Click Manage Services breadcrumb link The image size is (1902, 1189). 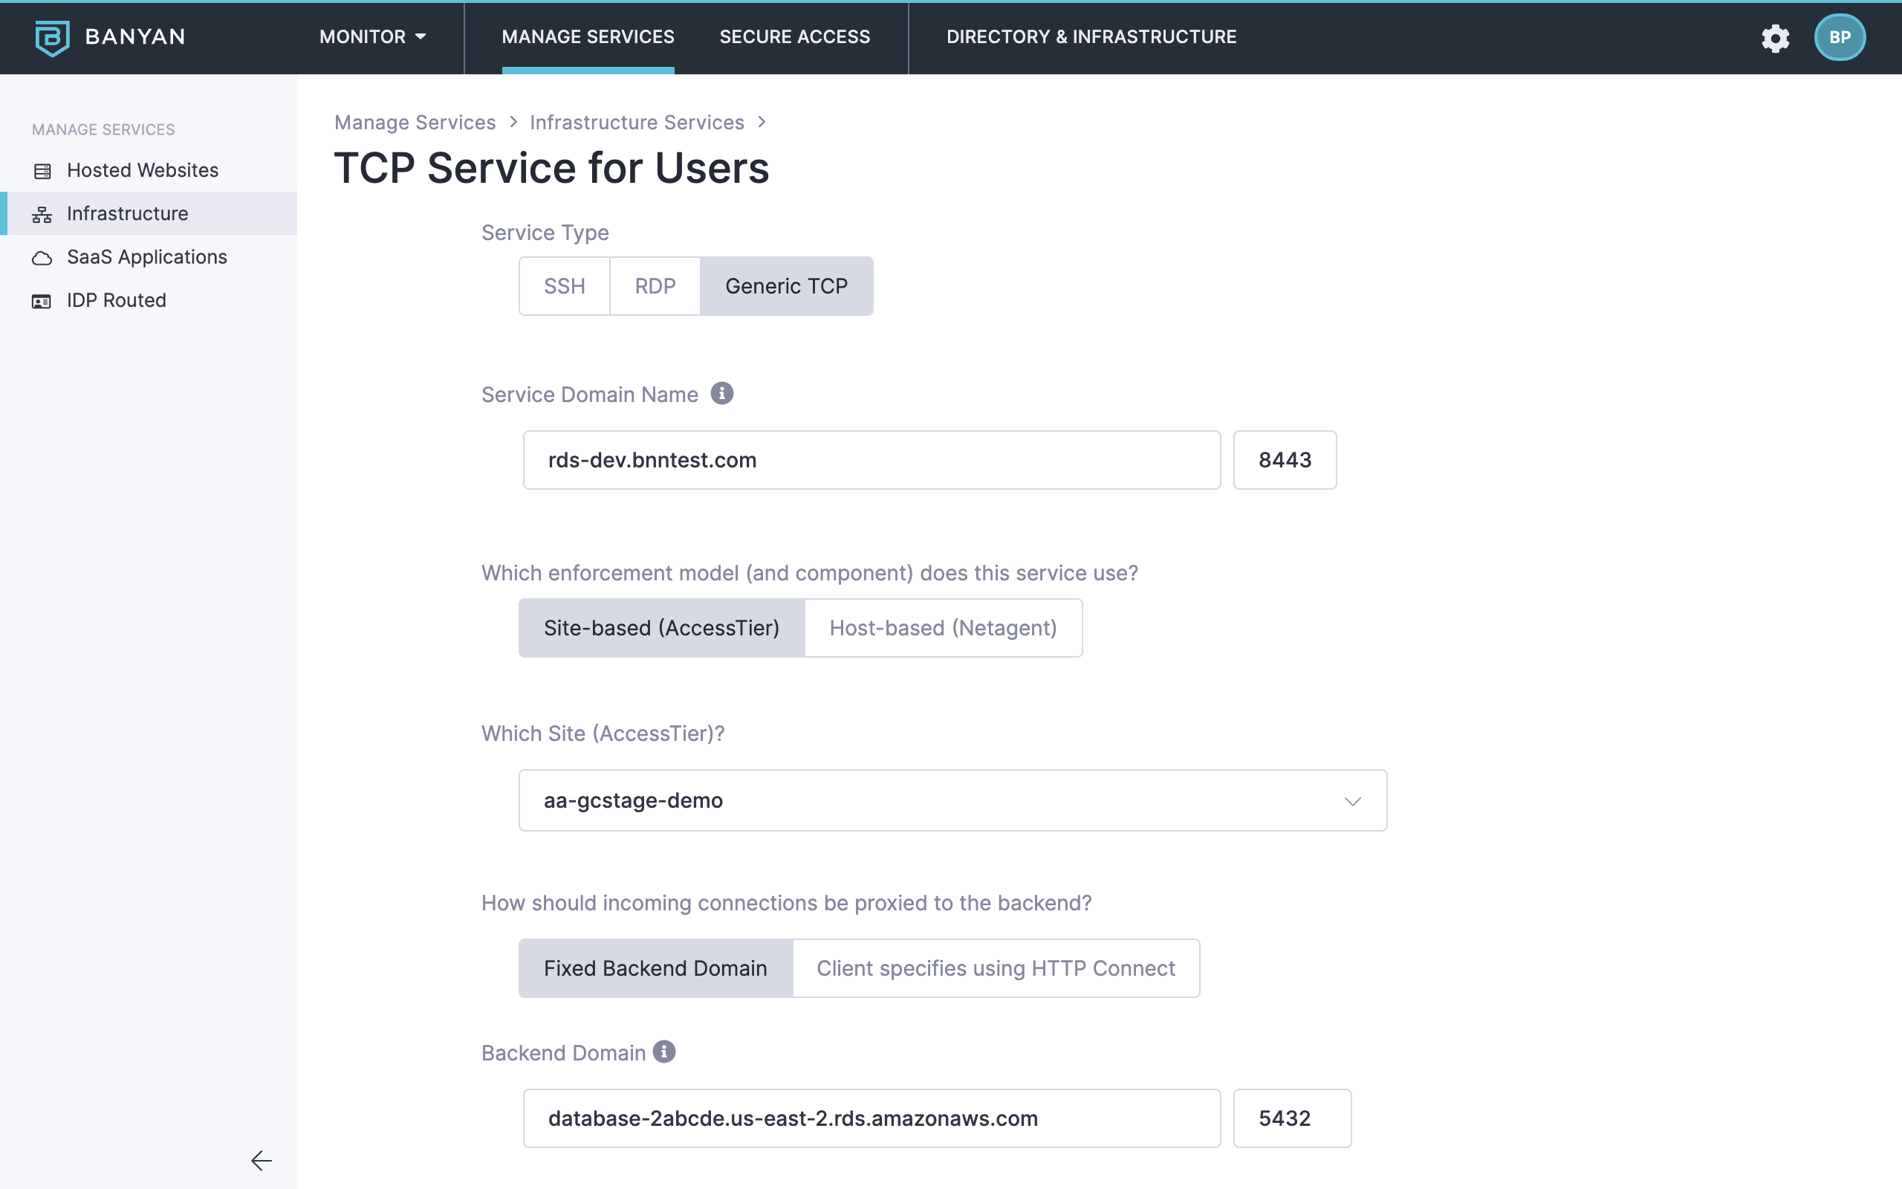tap(414, 123)
